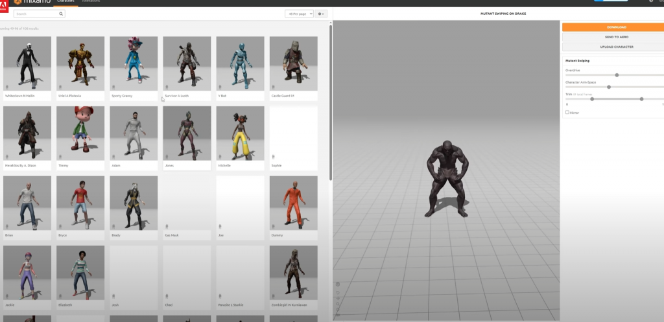The width and height of the screenshot is (664, 322).
Task: Click the rig icon on Josh card
Action: pos(113,296)
